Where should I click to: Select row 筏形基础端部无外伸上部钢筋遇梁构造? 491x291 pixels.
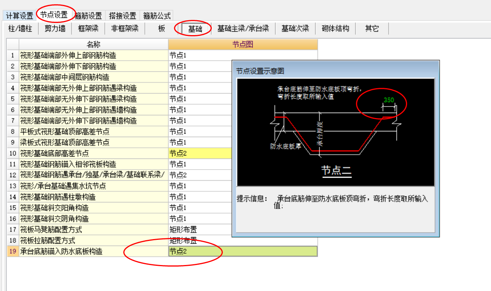click(x=93, y=88)
